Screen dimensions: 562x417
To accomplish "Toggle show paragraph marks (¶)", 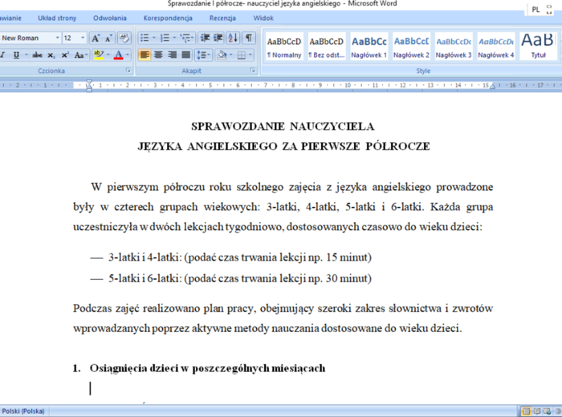I will 248,38.
